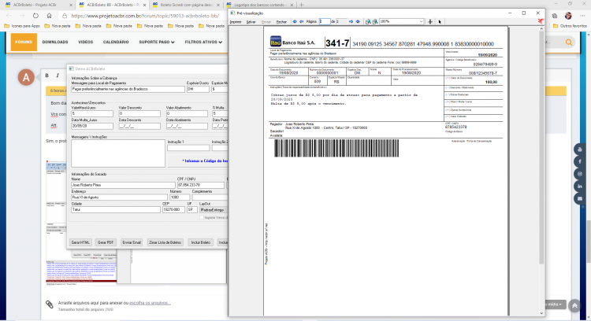The image size is (591, 321).
Task: Click Imprimir in the preview window
Action: click(236, 22)
